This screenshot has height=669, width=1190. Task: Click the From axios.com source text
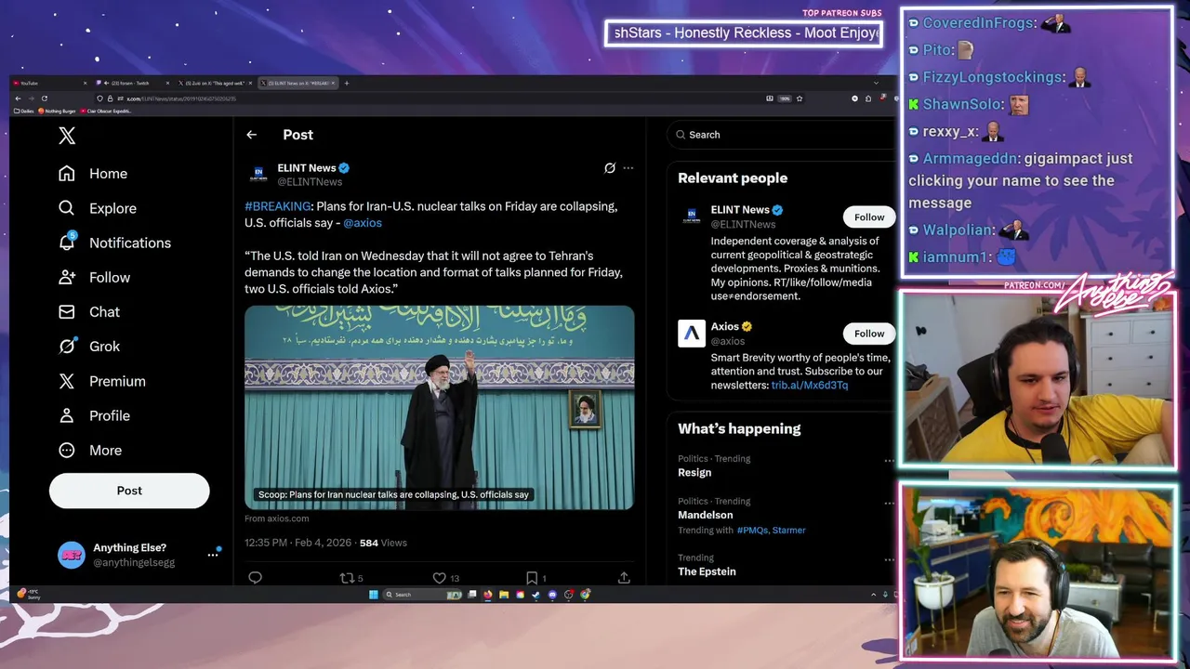pos(276,518)
